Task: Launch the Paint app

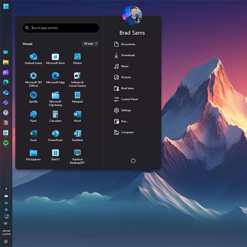Action: 34,117
